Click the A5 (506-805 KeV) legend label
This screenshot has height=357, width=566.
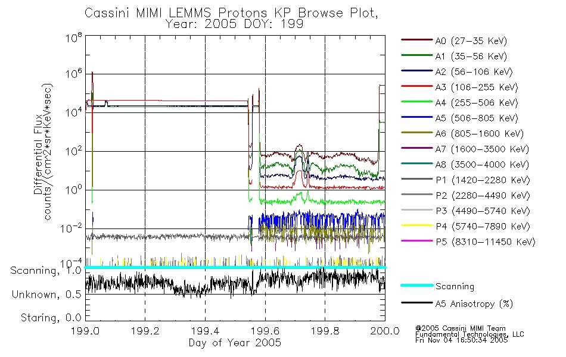(477, 118)
